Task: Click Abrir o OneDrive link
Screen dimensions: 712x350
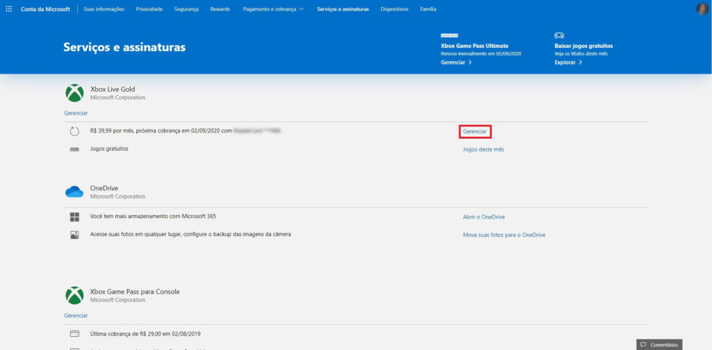Action: [x=484, y=217]
